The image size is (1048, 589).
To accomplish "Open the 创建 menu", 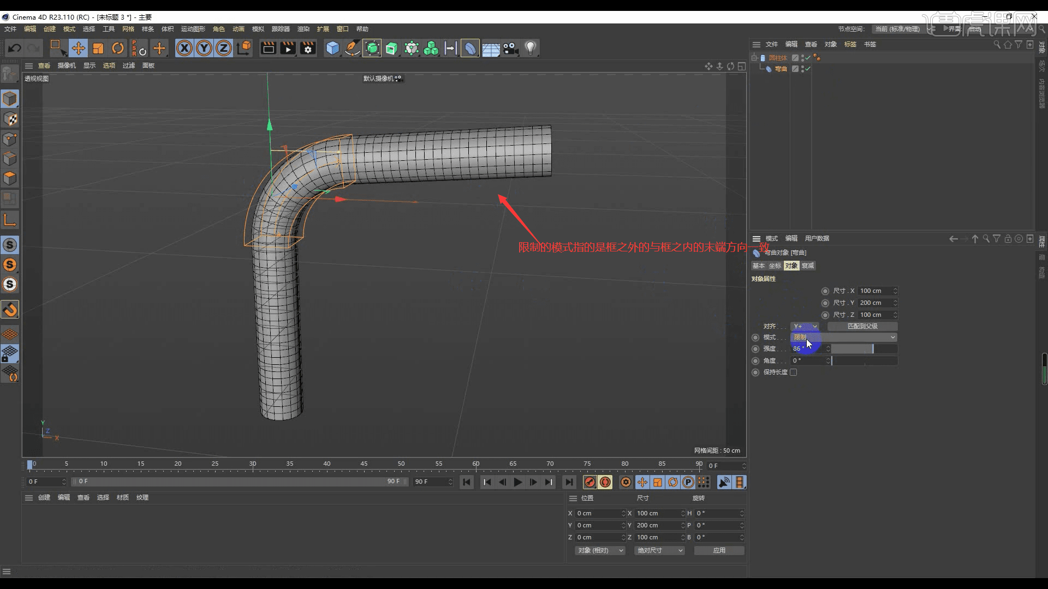I will click(x=50, y=29).
